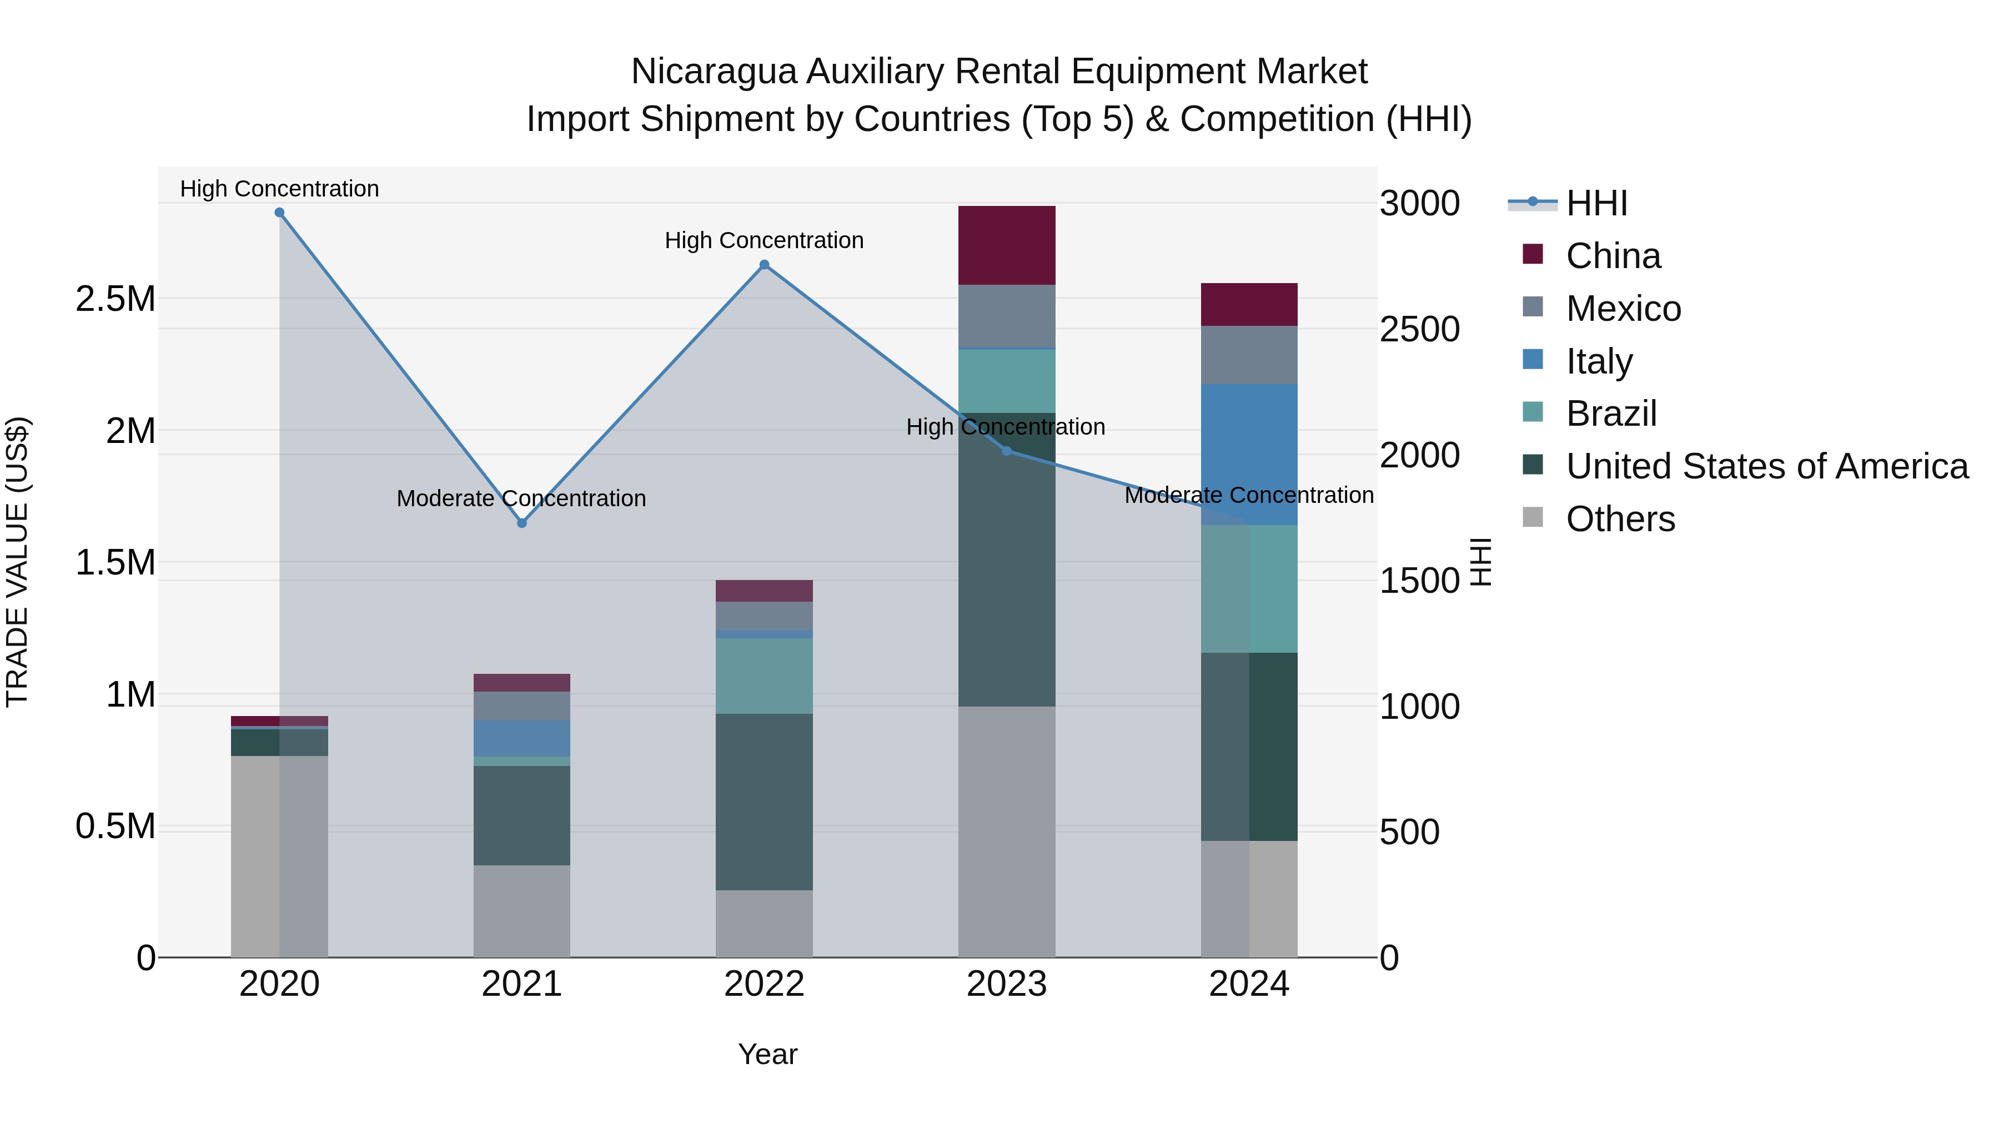Click the 3000 HHI axis tick label
Viewport: 1999px width, 1124px height.
pyautogui.click(x=1420, y=203)
